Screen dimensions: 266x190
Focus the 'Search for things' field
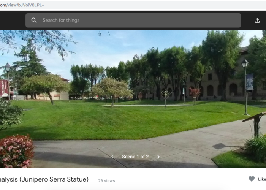133,21
